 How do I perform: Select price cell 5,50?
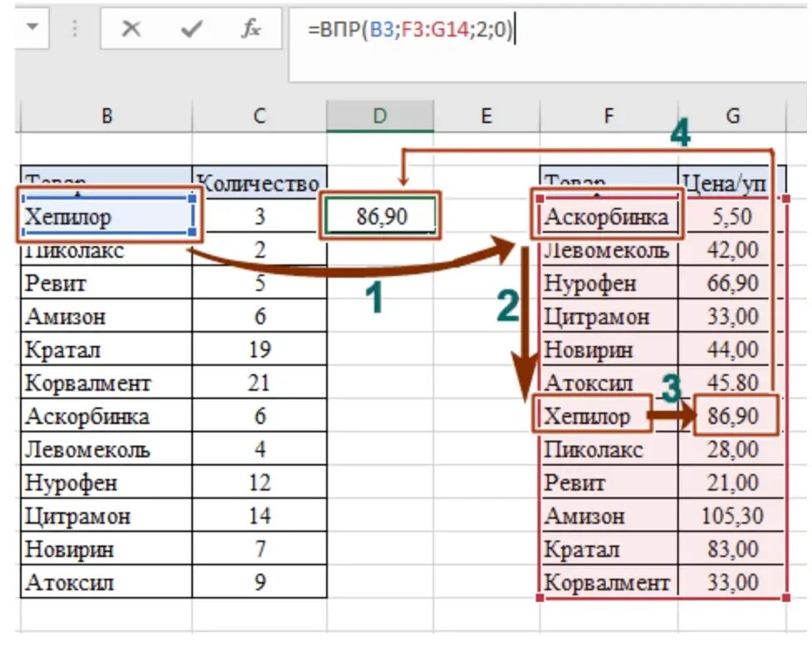(731, 215)
